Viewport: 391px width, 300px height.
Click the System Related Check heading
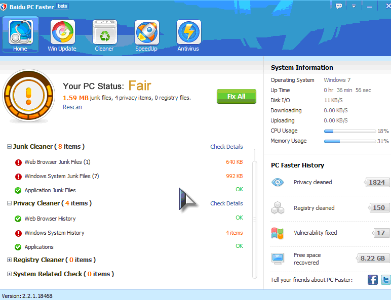click(x=64, y=274)
